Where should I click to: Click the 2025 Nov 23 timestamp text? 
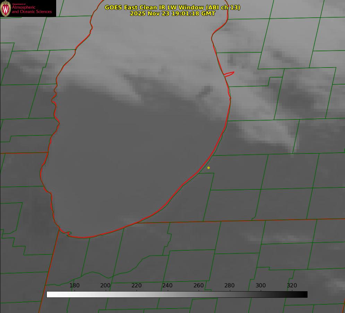172,14
